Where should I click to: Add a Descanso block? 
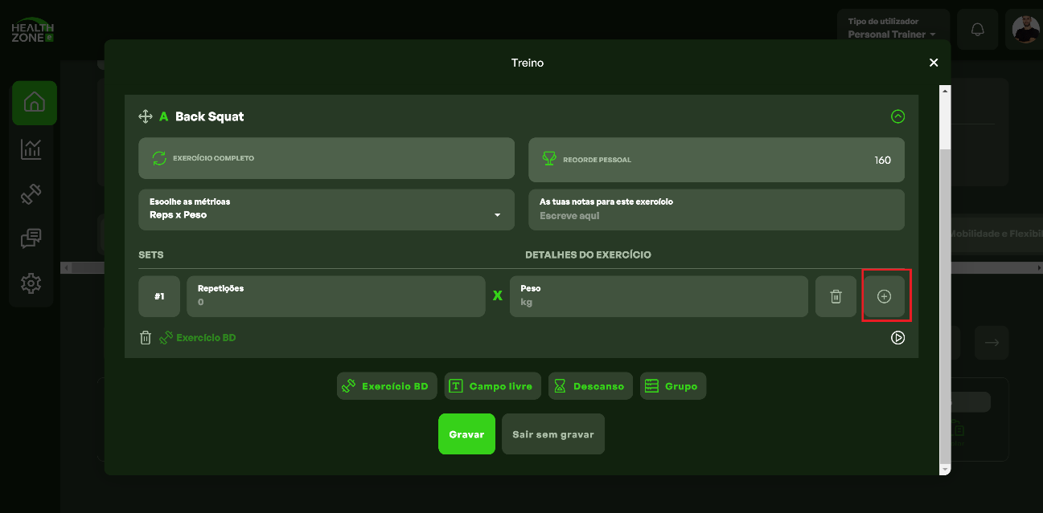tap(591, 386)
